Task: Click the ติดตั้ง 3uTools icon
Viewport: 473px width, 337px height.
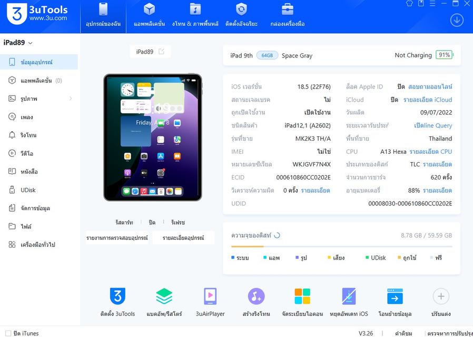Action: click(117, 296)
